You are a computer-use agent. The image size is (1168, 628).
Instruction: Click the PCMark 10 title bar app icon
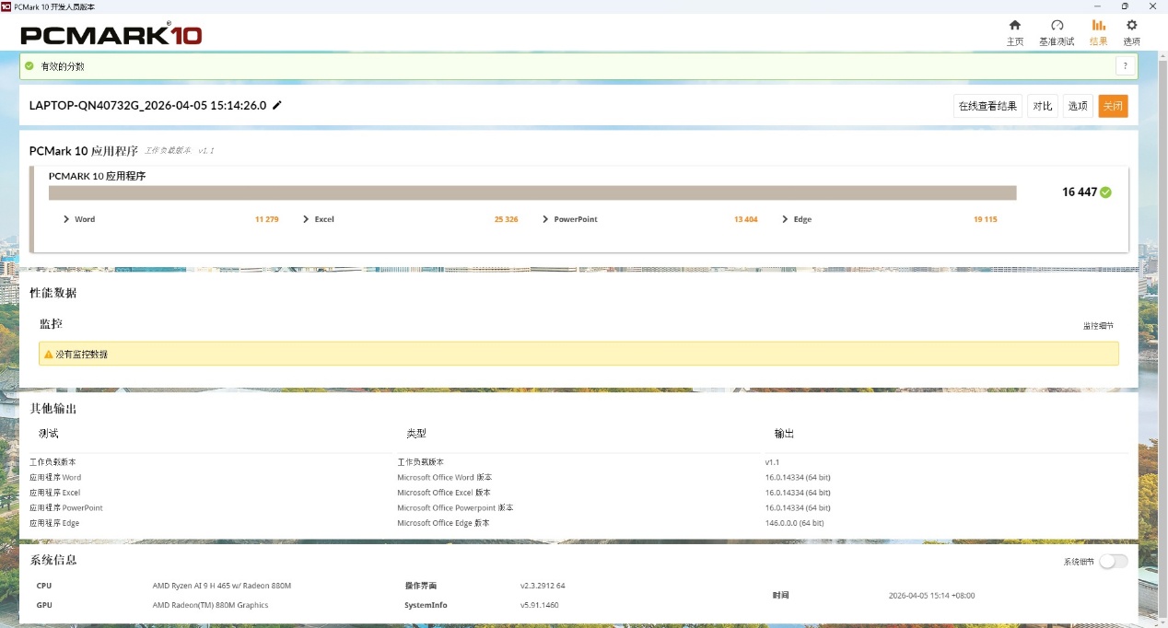(6, 6)
